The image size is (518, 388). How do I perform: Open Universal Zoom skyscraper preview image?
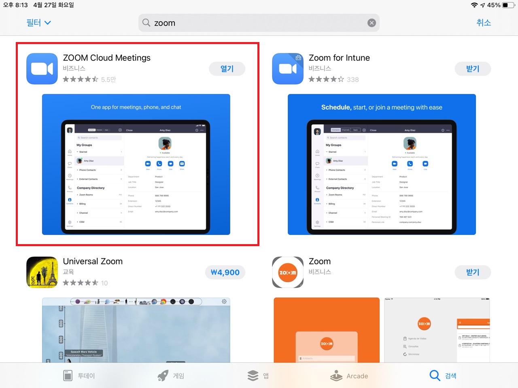coord(136,330)
